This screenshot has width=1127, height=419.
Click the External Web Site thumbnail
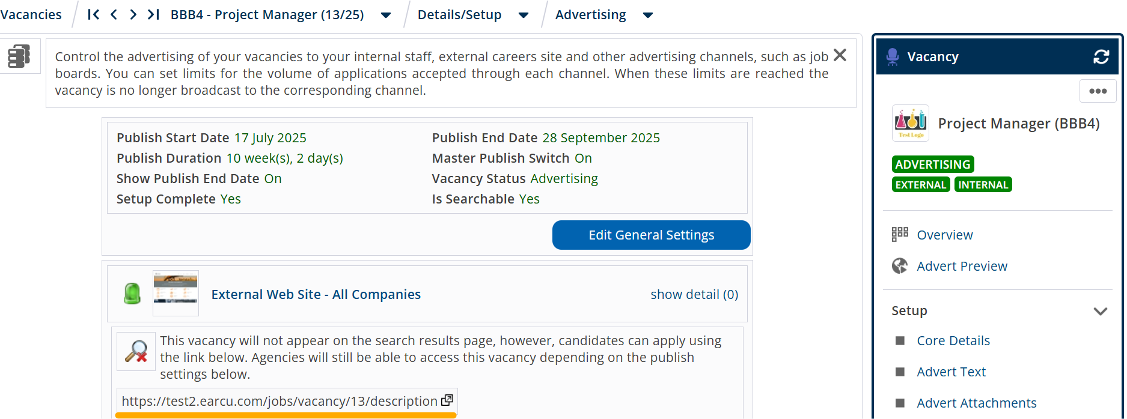coord(176,294)
